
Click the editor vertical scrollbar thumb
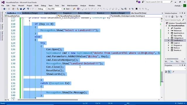tap(162, 77)
